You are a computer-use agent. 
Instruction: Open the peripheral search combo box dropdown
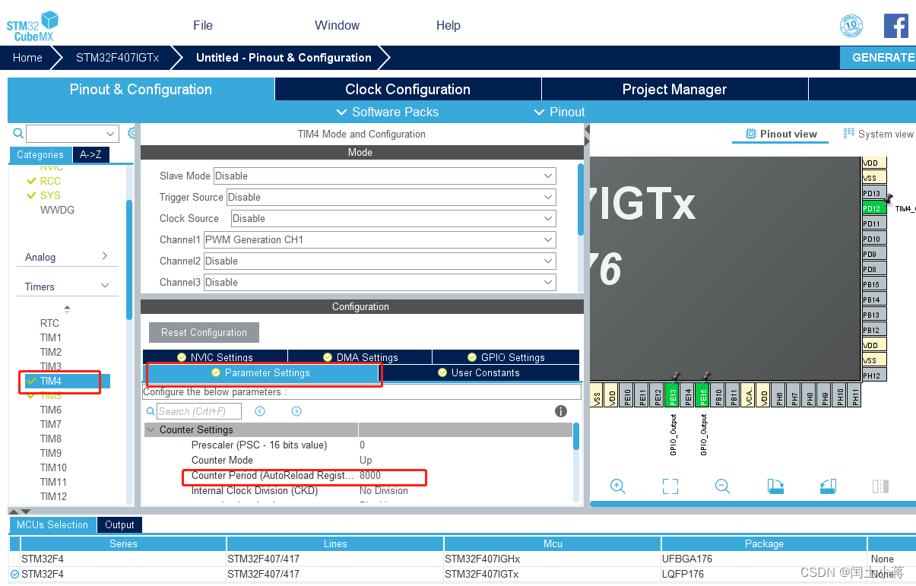pyautogui.click(x=111, y=134)
